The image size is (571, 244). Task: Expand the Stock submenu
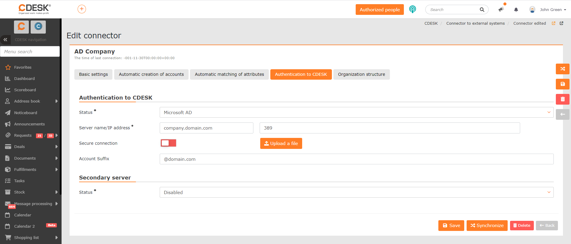57,192
